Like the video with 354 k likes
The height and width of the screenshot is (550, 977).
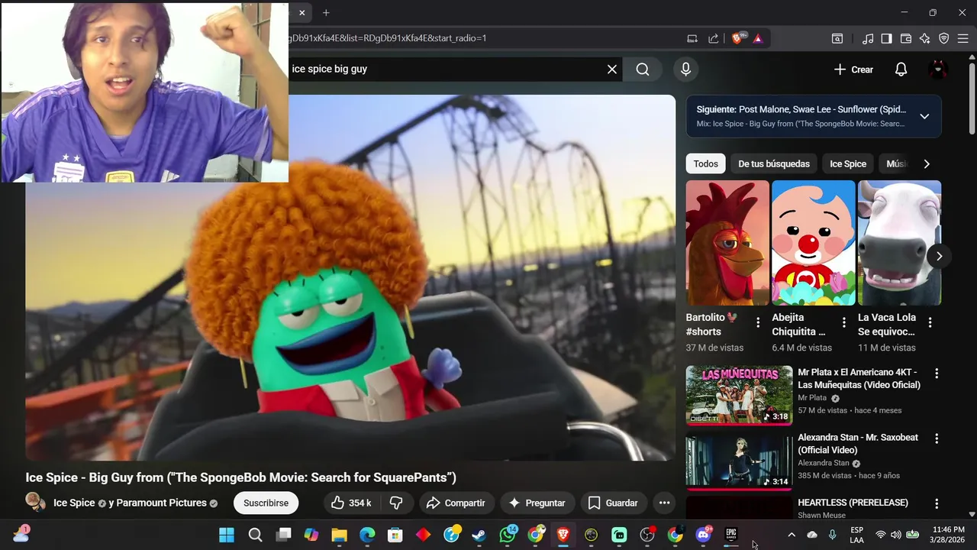click(351, 503)
